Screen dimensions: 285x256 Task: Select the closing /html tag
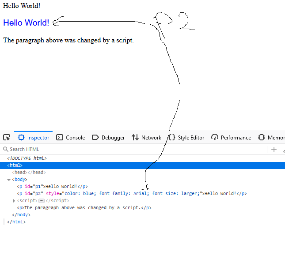(x=16, y=222)
